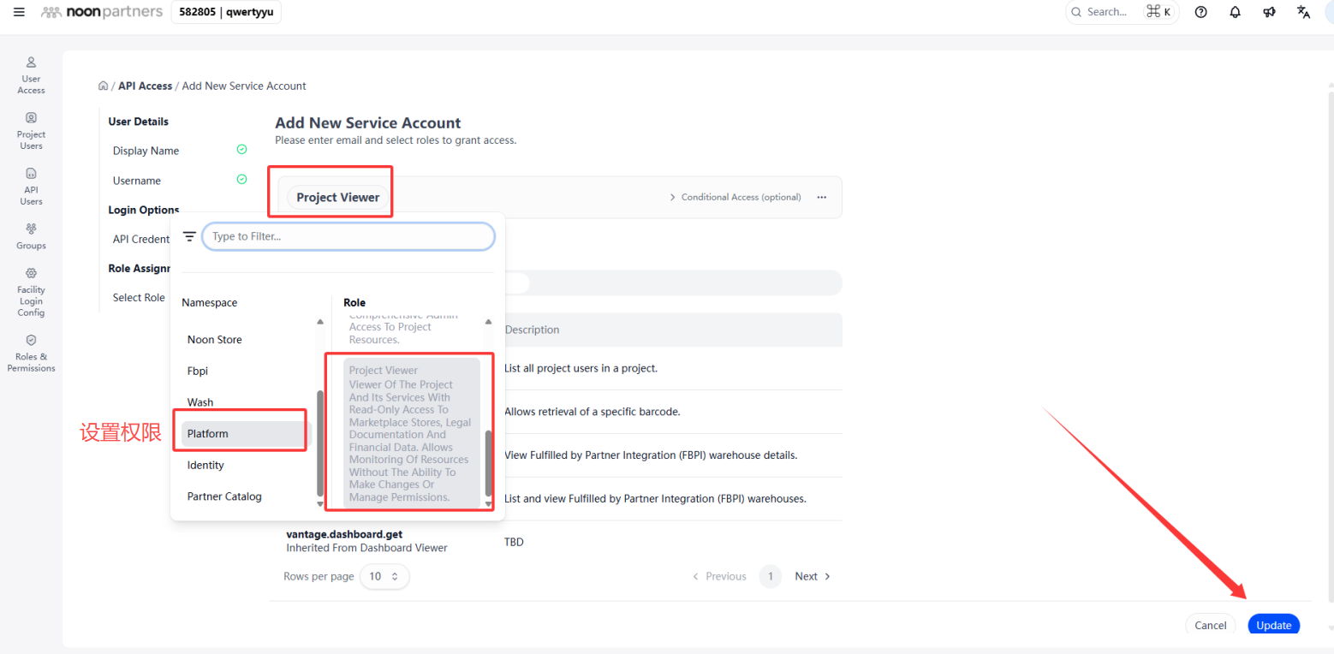Click 'List and view... (FBPI) warehouses.' description
The height and width of the screenshot is (654, 1334).
tap(655, 498)
